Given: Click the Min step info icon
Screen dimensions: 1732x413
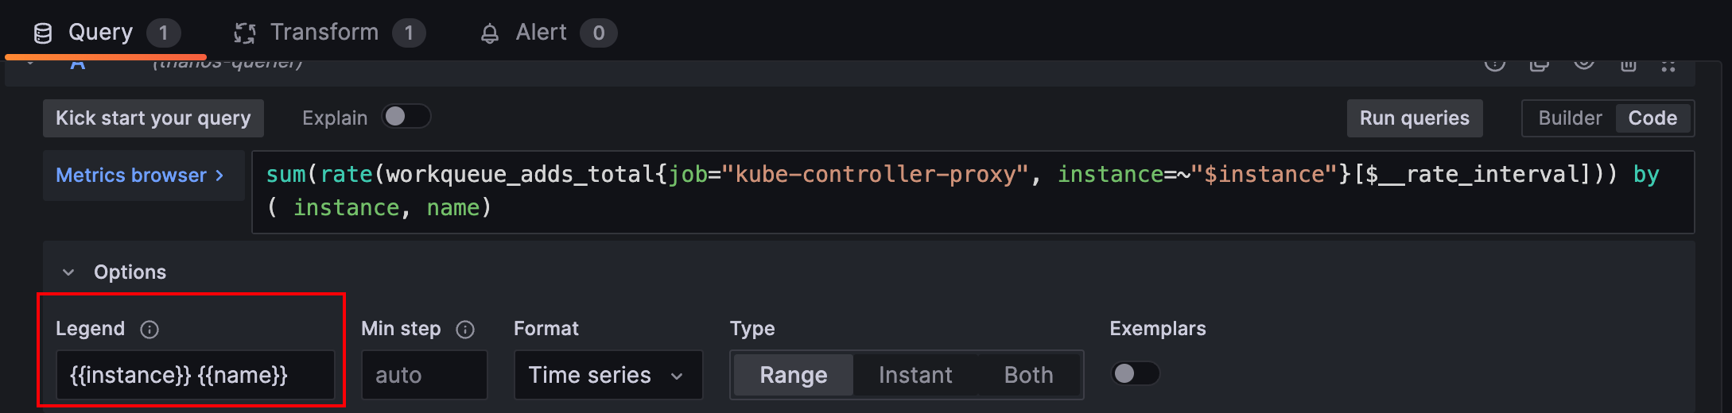Looking at the screenshot, I should coord(465,330).
